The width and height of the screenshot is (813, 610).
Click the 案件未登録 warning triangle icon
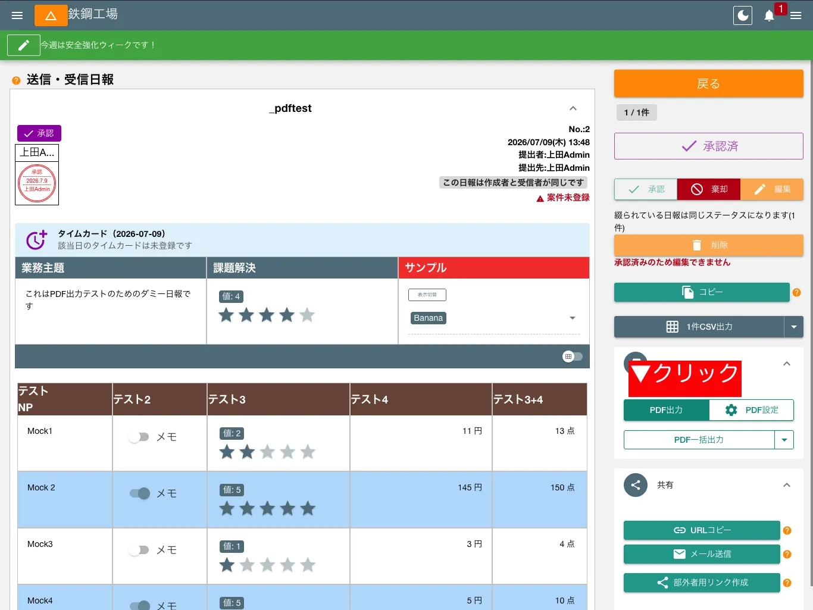pos(540,198)
